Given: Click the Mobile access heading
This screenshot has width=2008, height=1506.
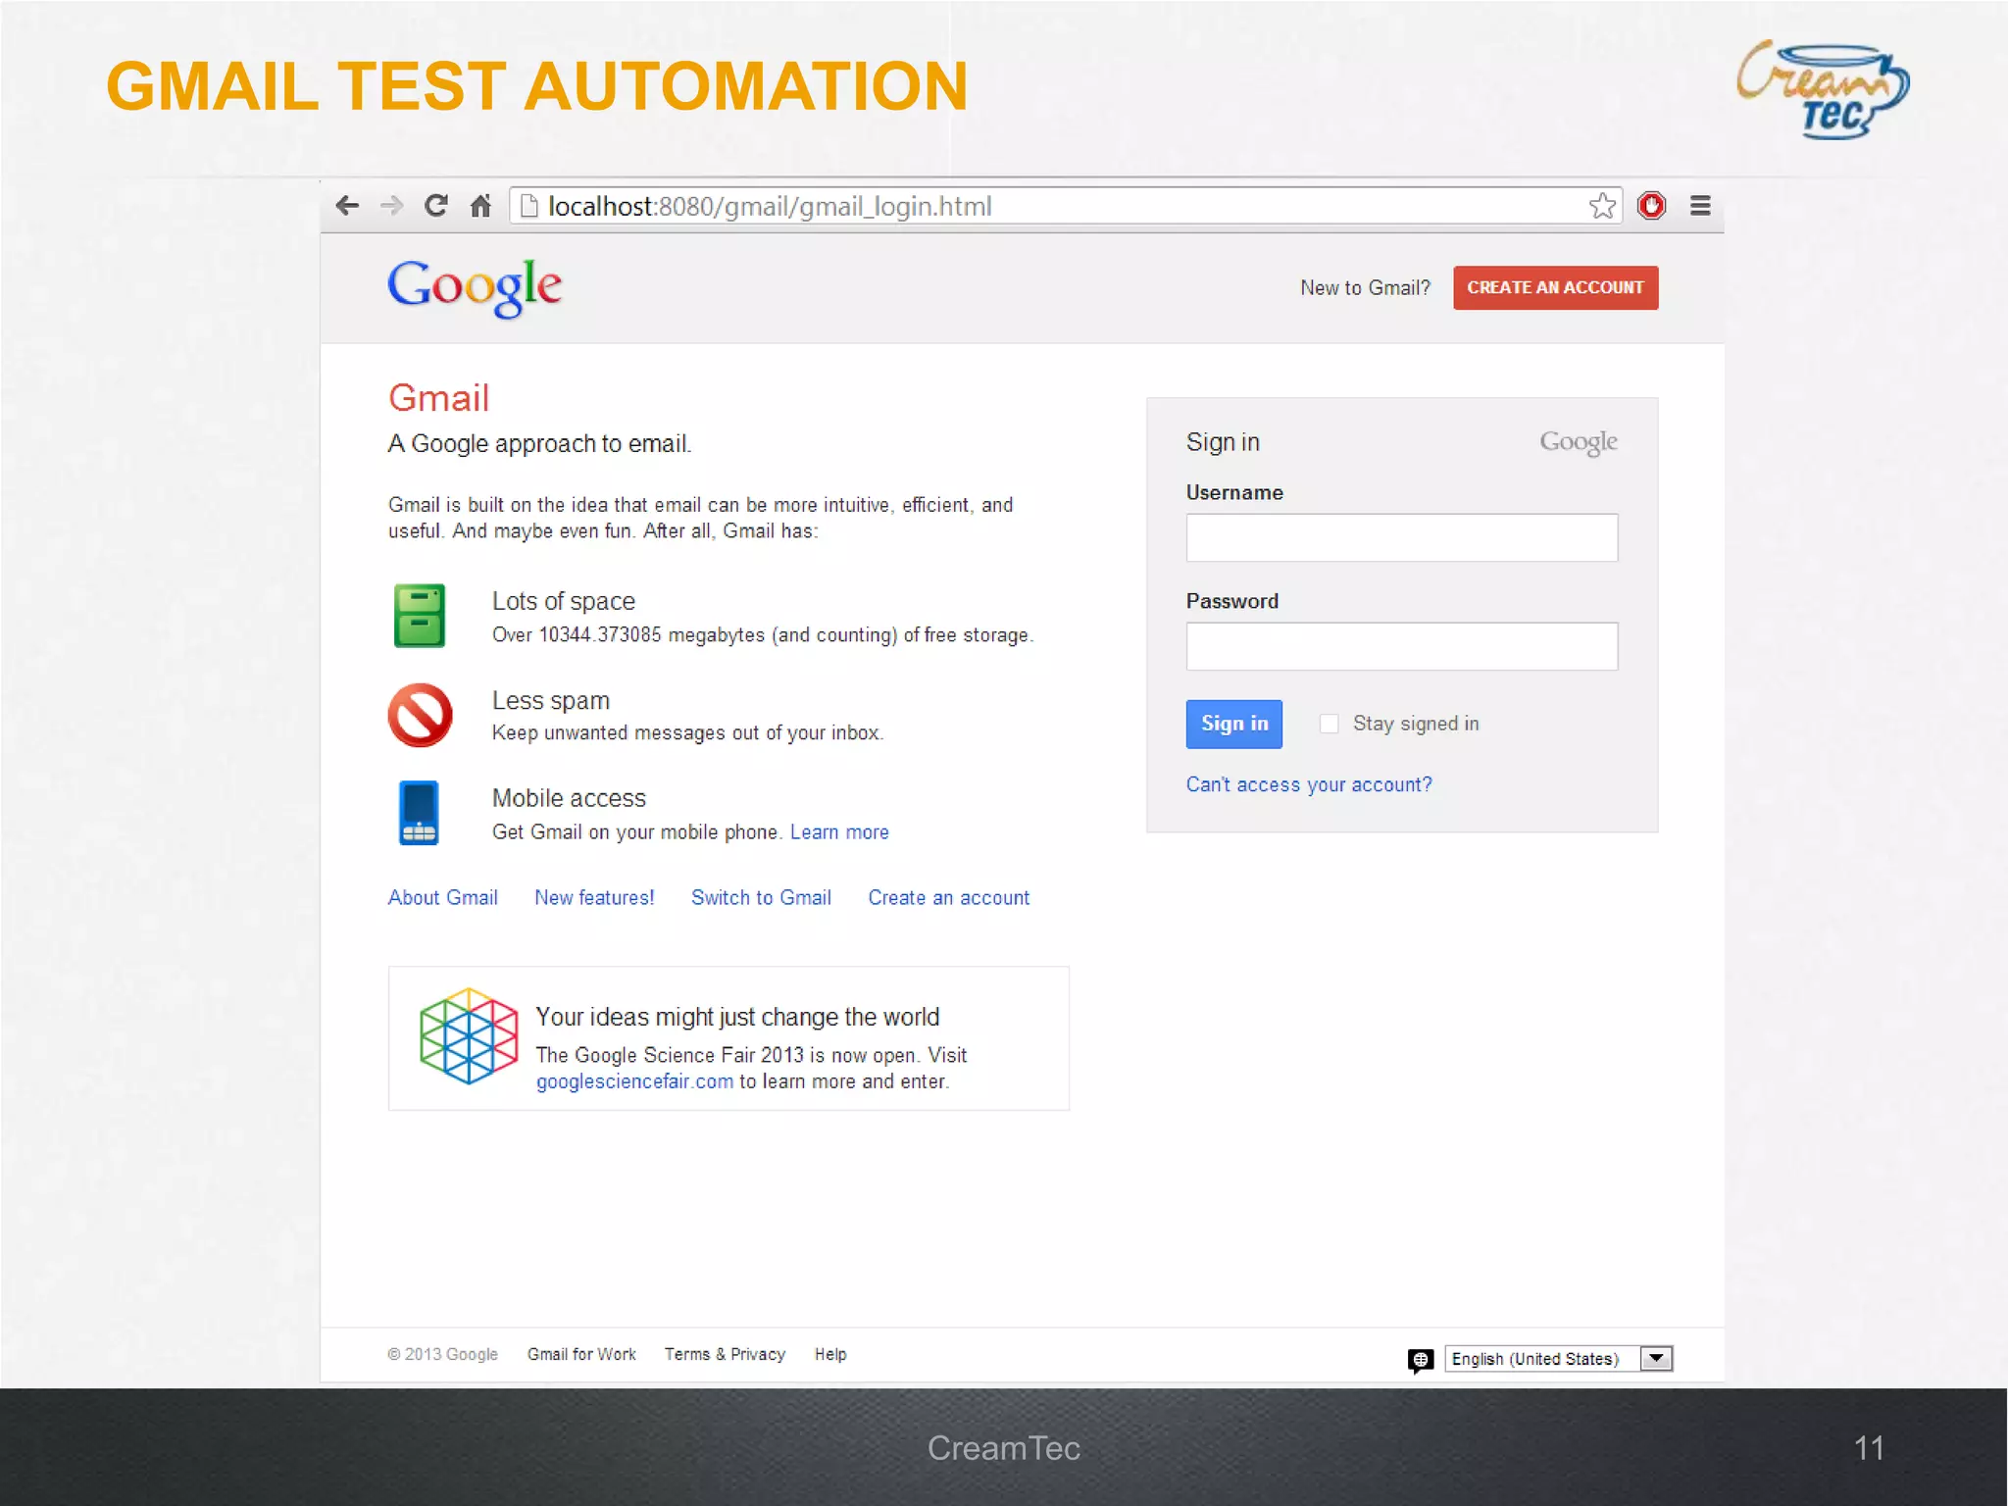Looking at the screenshot, I should pos(569,798).
